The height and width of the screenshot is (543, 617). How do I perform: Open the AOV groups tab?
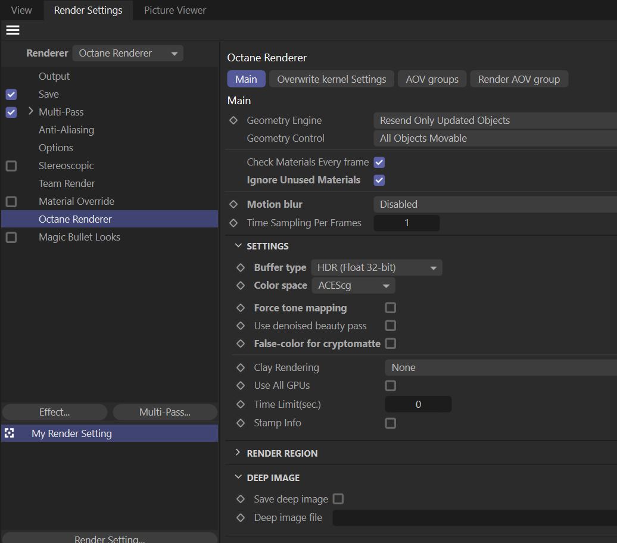[x=432, y=79]
